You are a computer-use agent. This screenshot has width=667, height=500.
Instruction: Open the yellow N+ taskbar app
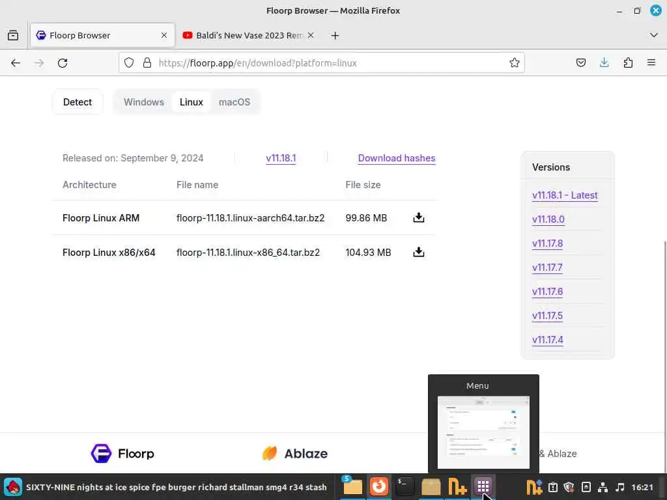click(x=457, y=487)
